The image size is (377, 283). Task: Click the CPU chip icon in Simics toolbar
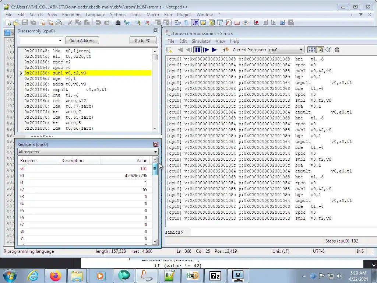pos(337,50)
